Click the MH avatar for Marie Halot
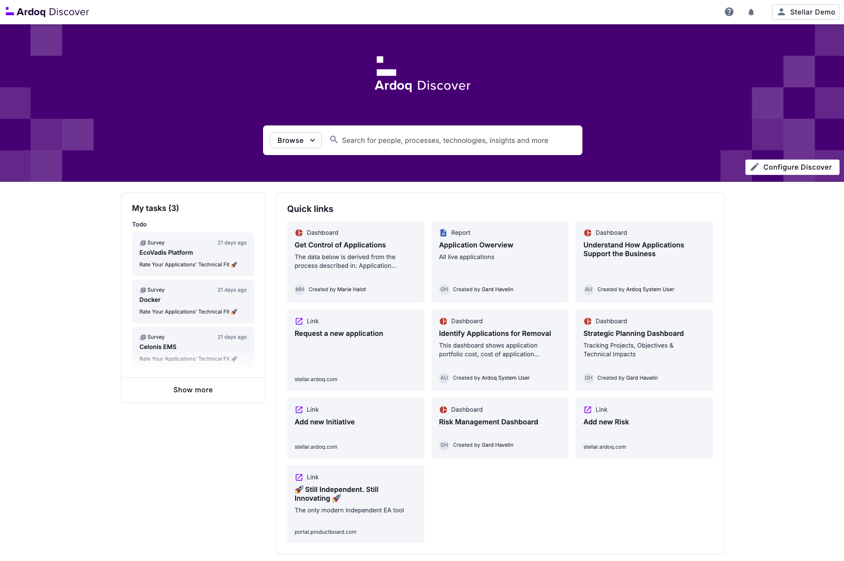The height and width of the screenshot is (561, 844). [299, 289]
